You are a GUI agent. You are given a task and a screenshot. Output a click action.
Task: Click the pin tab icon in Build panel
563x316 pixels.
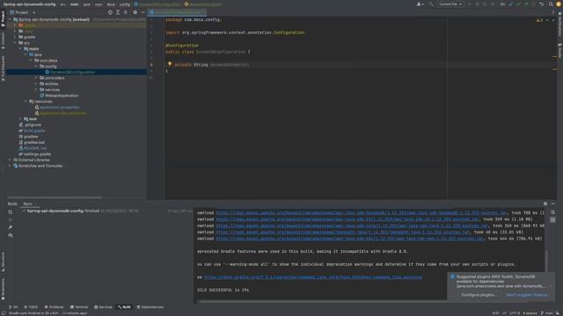coord(11,227)
